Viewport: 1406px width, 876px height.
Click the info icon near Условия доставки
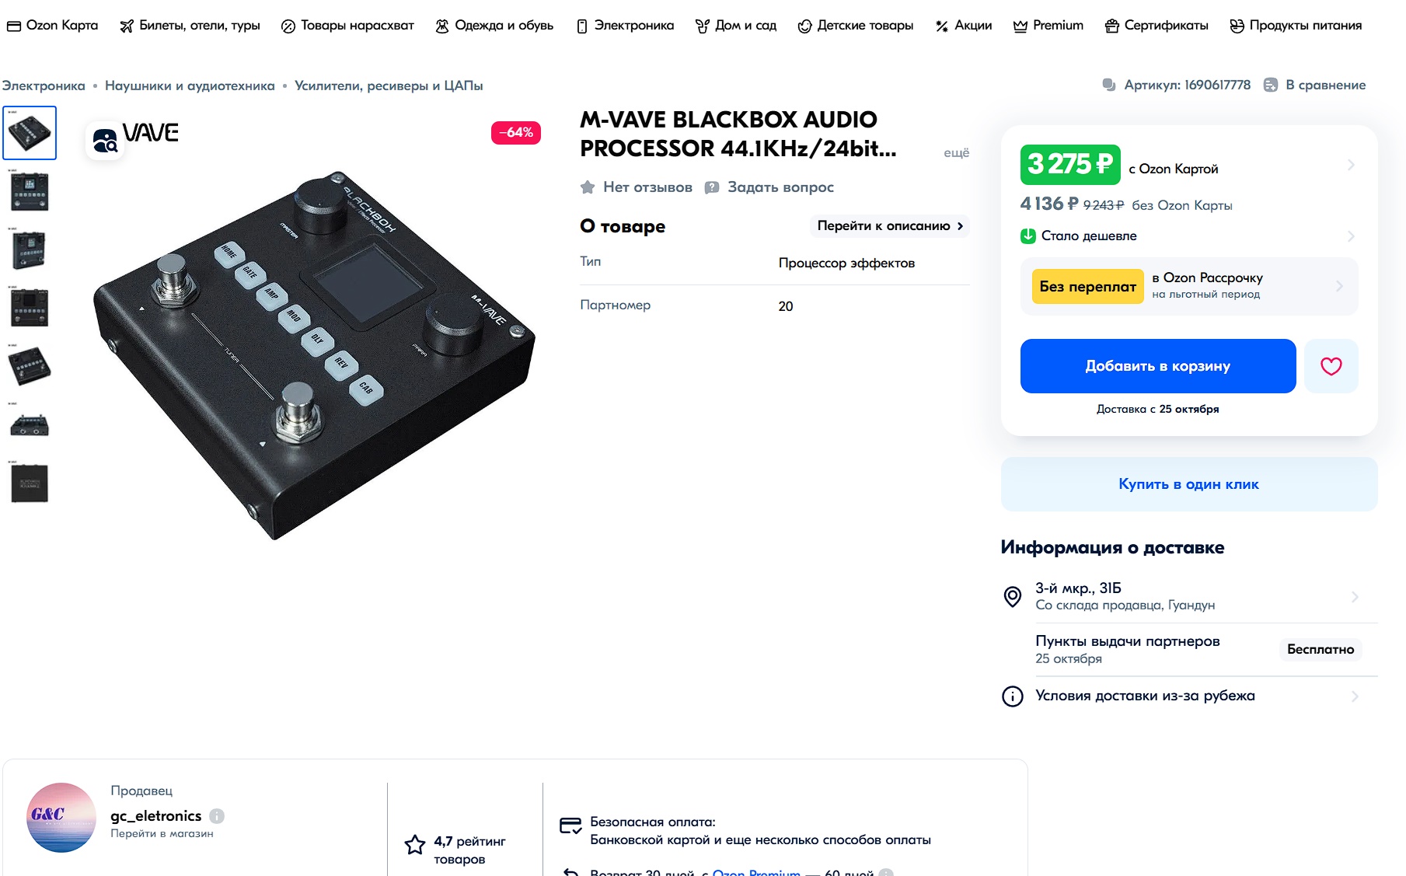[x=1012, y=696]
